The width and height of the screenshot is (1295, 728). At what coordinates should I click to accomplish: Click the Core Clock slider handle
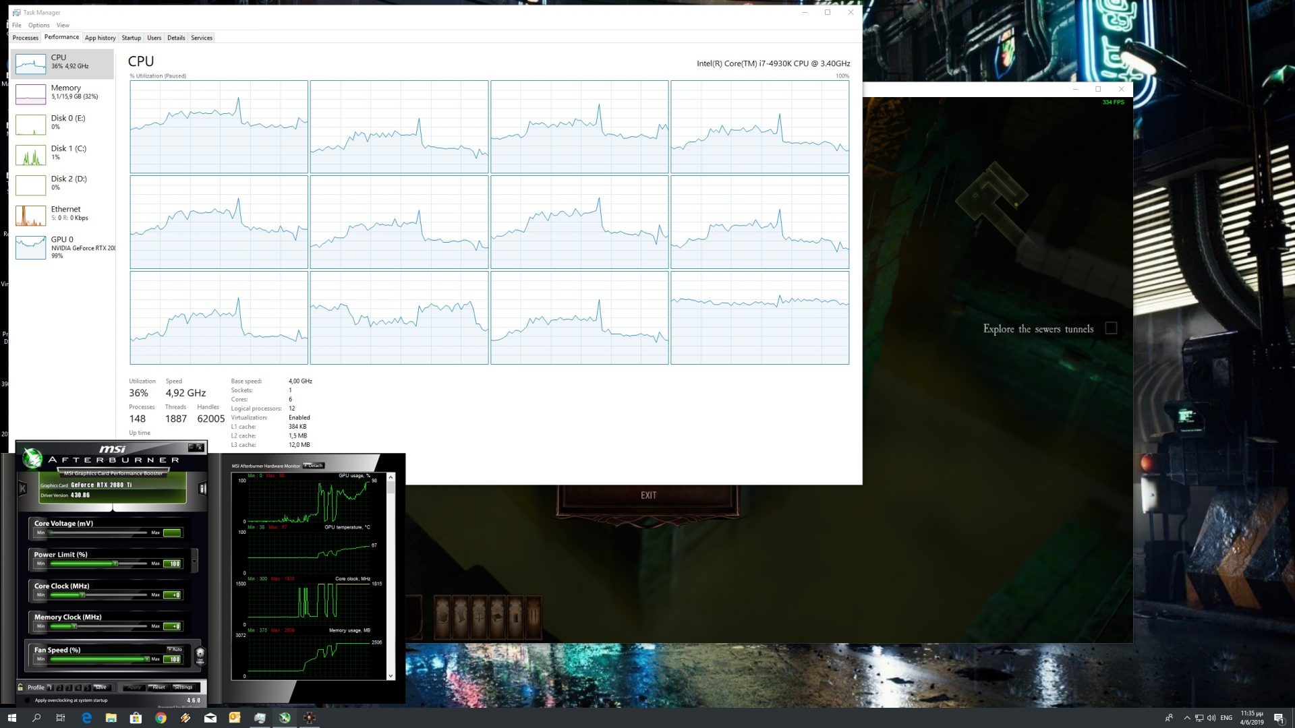83,595
